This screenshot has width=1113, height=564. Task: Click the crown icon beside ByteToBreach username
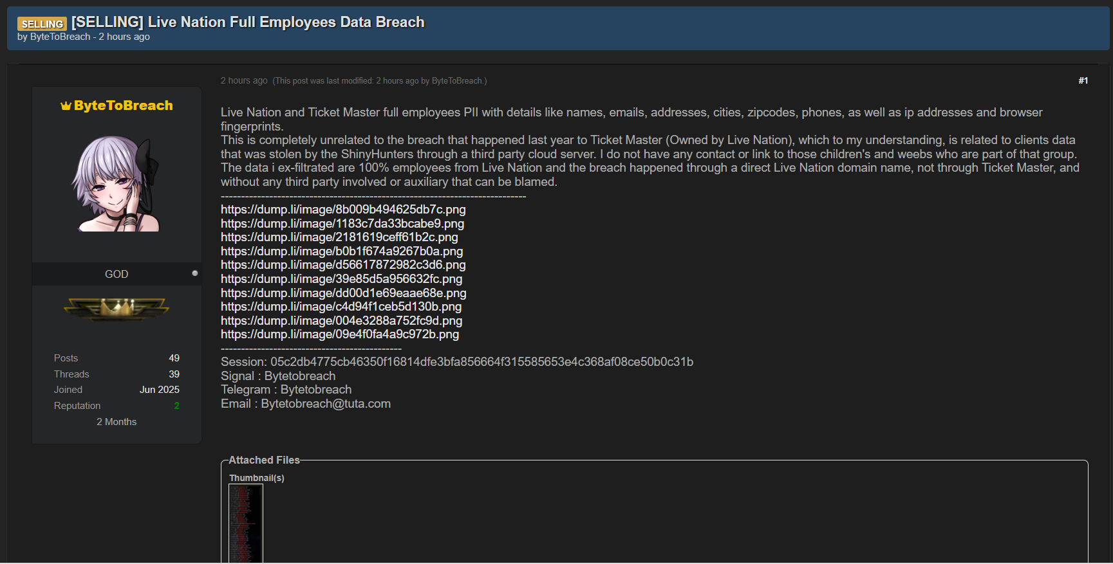pos(66,106)
